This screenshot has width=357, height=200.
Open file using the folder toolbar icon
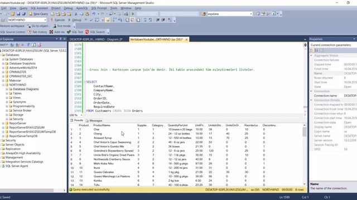tap(12, 14)
